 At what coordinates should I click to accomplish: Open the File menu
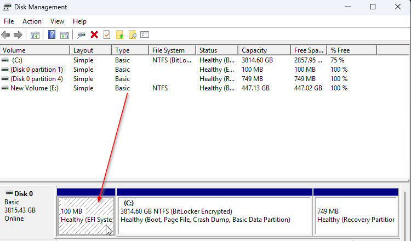[x=9, y=21]
